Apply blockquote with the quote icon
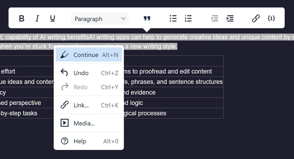Image resolution: width=294 pixels, height=159 pixels. coord(147,18)
